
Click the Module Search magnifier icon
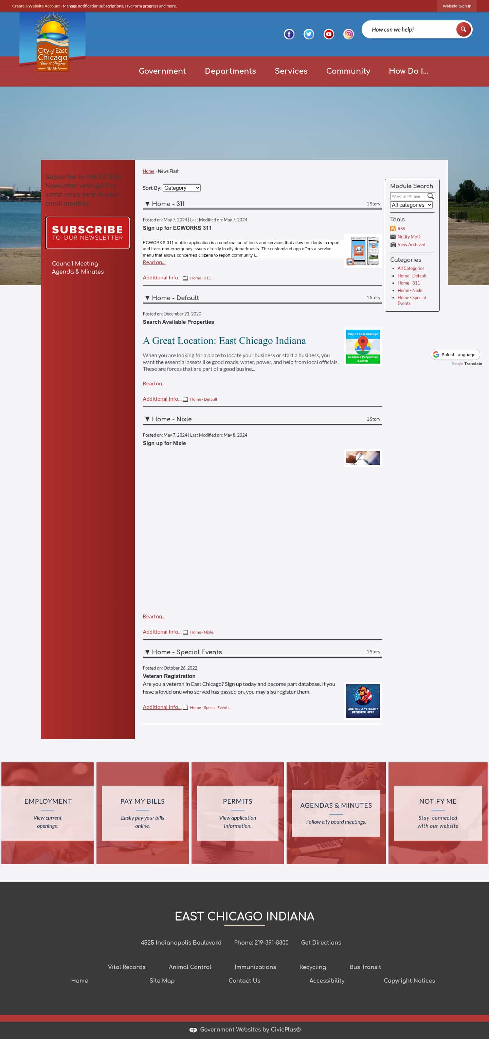431,196
